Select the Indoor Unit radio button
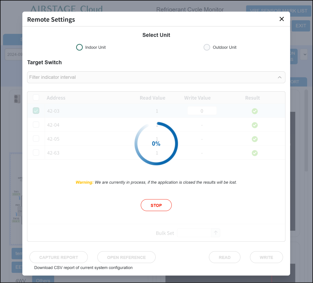 tap(79, 47)
